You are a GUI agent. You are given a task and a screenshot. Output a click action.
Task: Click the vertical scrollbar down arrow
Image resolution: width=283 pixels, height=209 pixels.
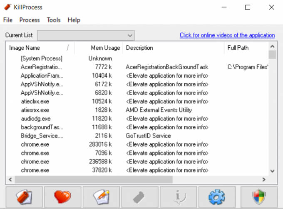[x=272, y=171]
